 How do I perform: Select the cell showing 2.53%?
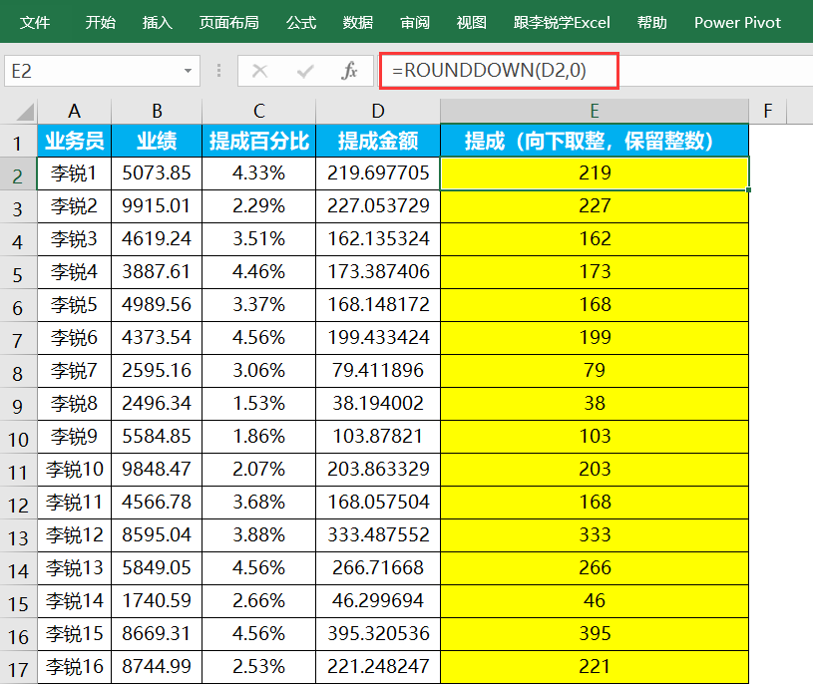click(x=258, y=667)
